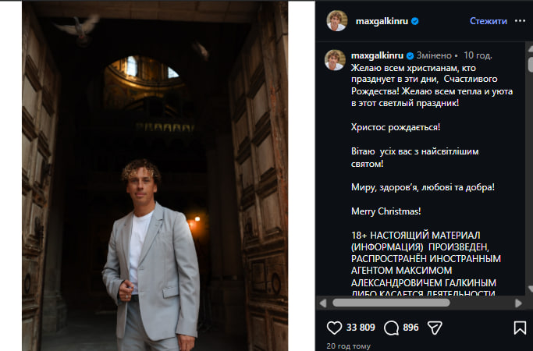Image resolution: width=533 pixels, height=351 pixels.
Task: Open maxgalkinru profile from header username
Action: [380, 21]
